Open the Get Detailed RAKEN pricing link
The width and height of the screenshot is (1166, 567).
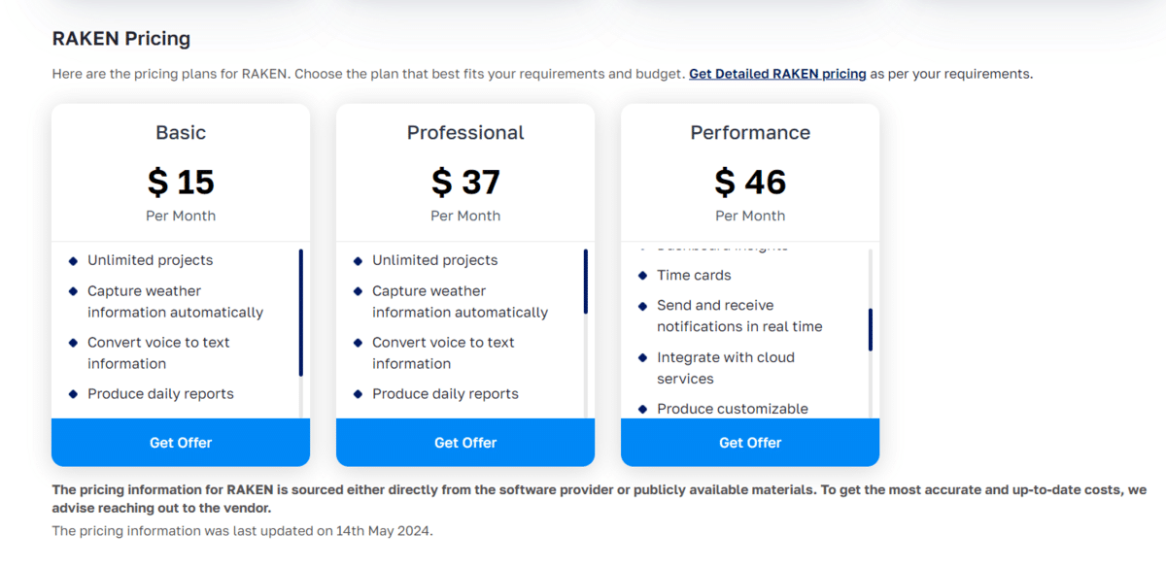(777, 74)
